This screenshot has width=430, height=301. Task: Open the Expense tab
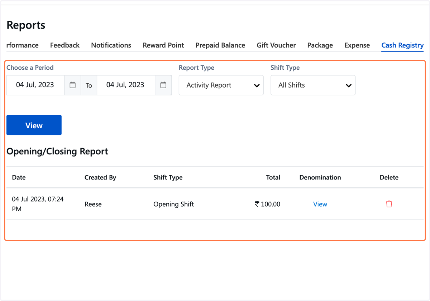[x=357, y=45]
